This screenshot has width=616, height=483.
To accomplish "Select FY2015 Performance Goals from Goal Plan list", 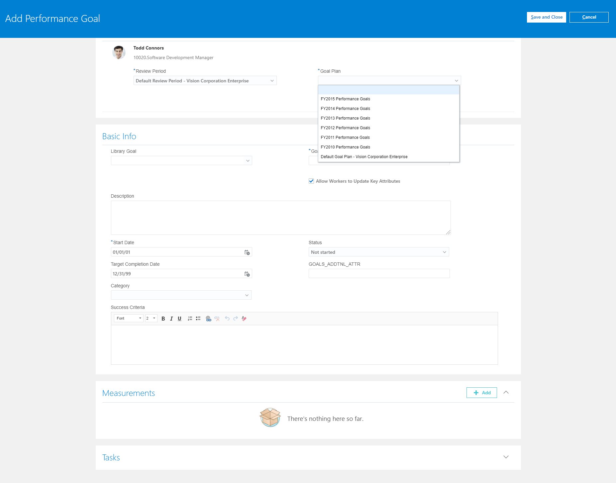I will coord(345,99).
